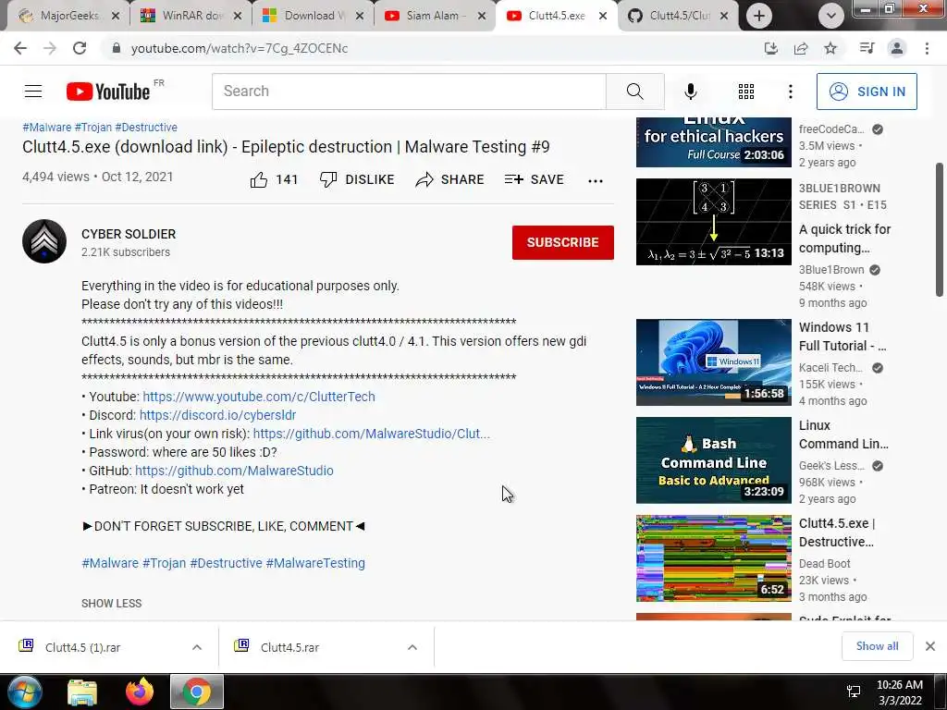
Task: Open downloaded Clutt4.5.rar file
Action: [x=289, y=647]
